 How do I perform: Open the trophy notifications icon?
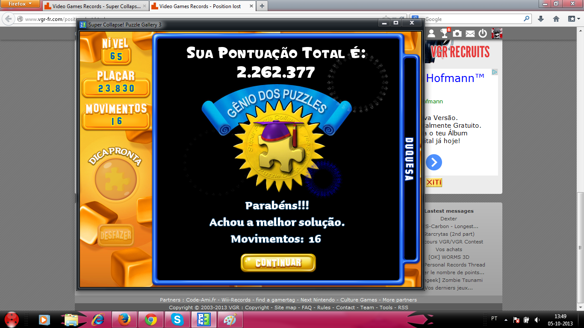point(445,33)
